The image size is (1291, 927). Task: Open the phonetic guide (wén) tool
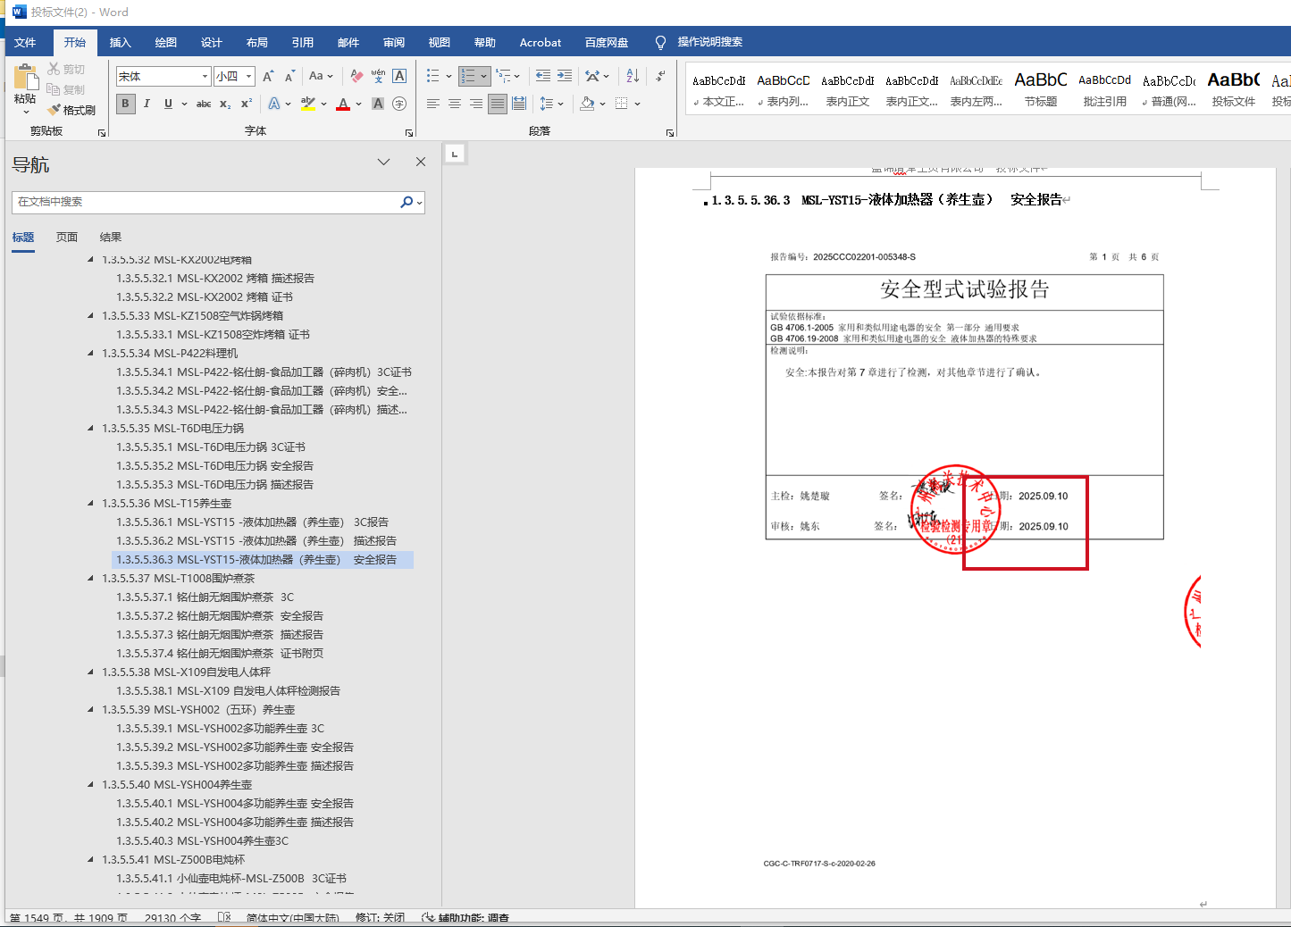[x=378, y=77]
